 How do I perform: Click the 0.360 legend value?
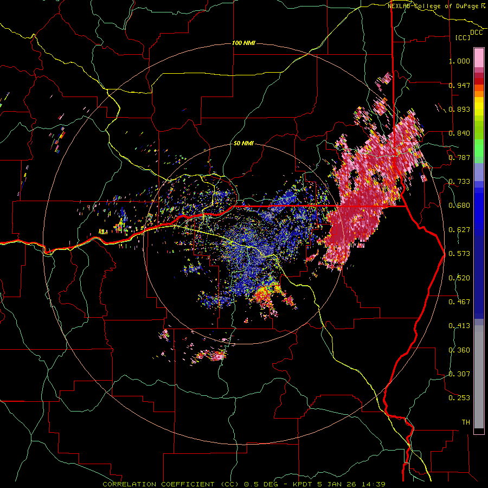(459, 350)
